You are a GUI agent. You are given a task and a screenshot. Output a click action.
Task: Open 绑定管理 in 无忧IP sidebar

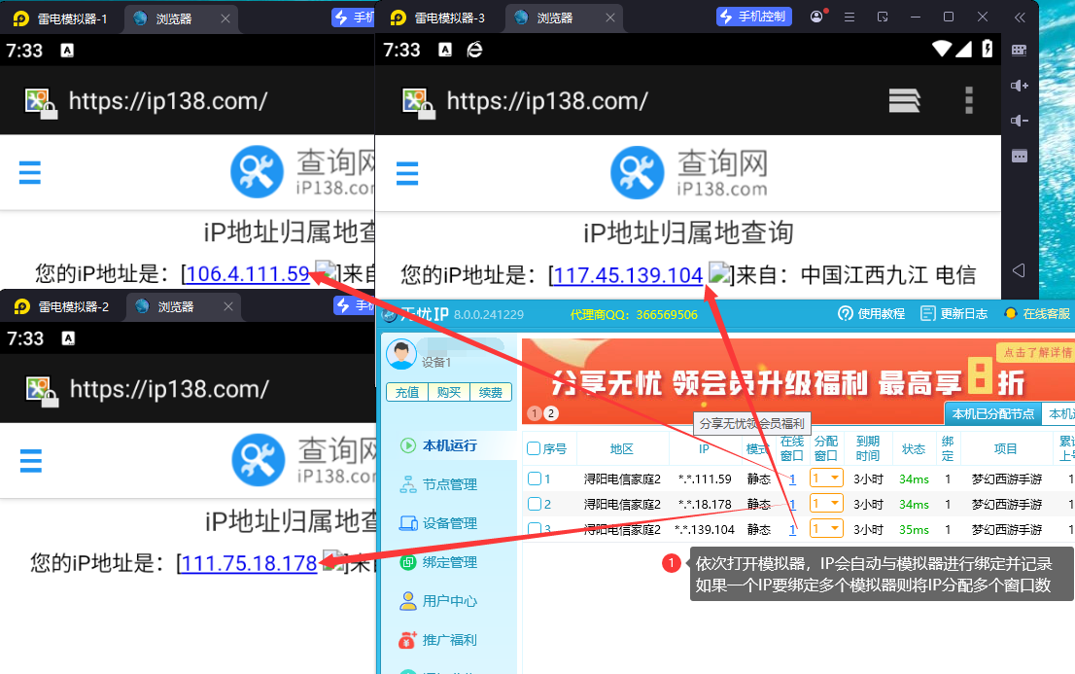(x=438, y=562)
